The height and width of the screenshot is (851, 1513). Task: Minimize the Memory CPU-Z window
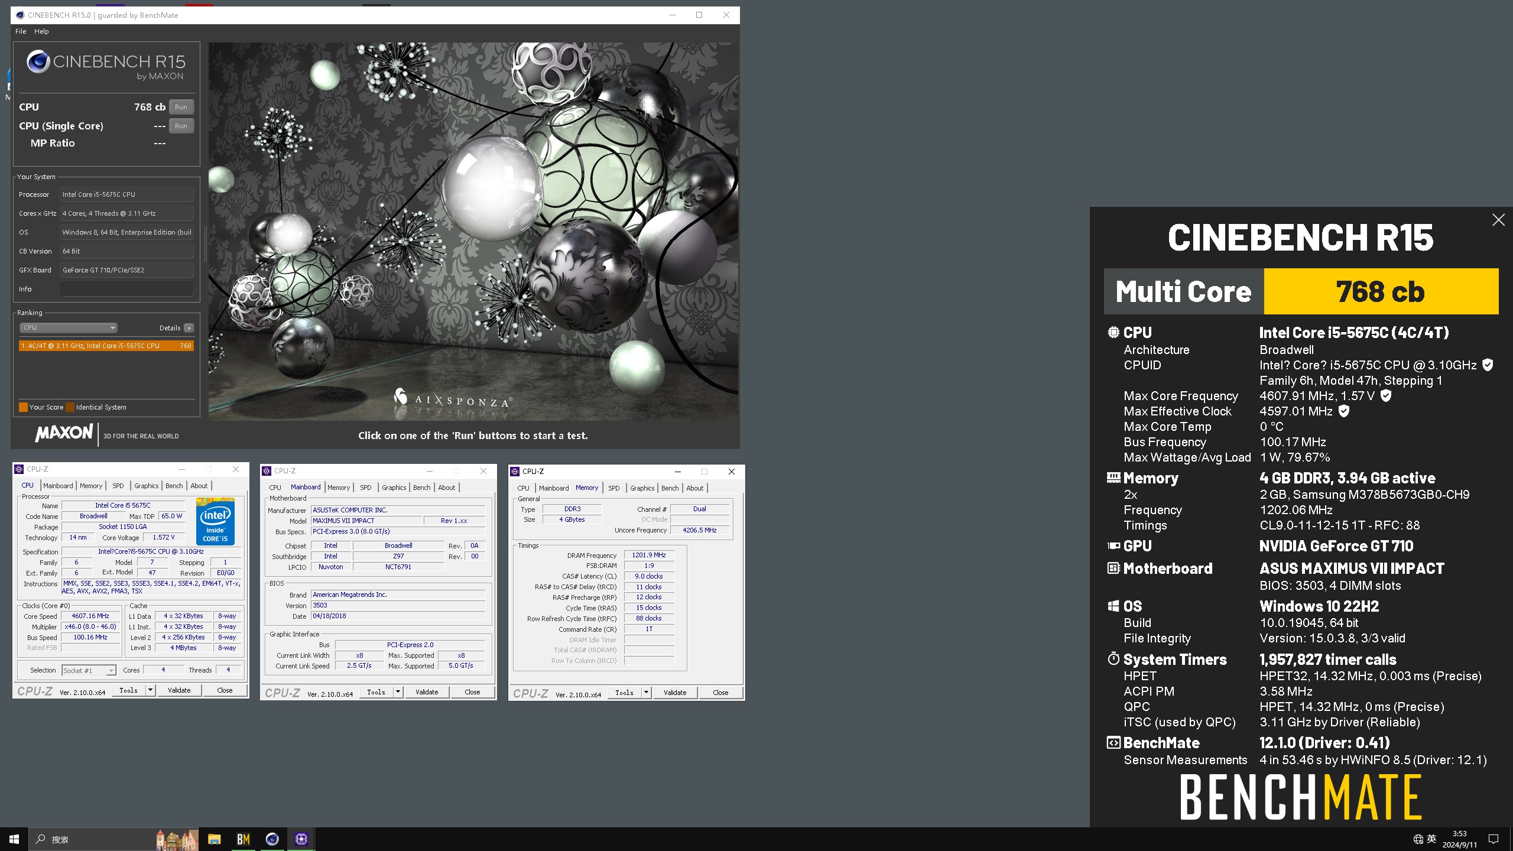click(x=678, y=472)
